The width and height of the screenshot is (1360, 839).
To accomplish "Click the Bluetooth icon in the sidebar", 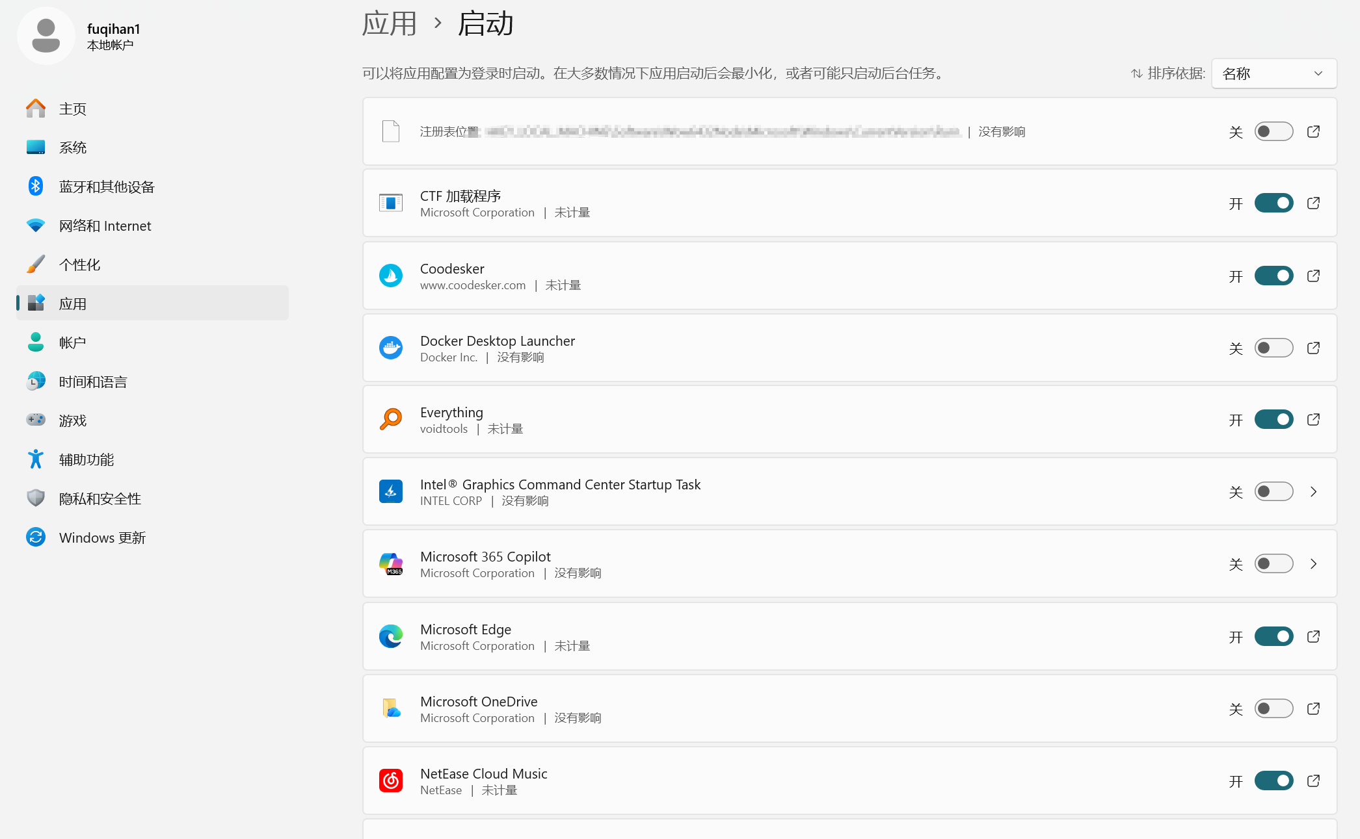I will point(36,187).
